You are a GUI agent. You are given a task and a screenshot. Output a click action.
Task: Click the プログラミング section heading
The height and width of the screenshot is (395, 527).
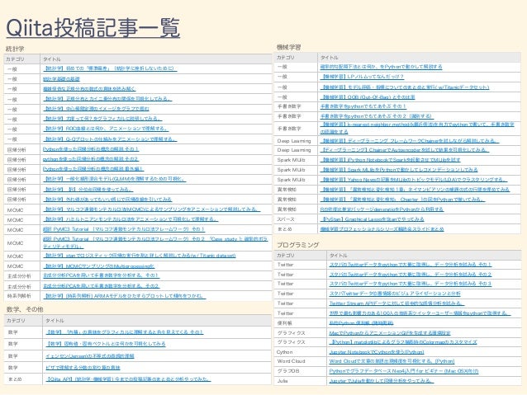pos(298,245)
